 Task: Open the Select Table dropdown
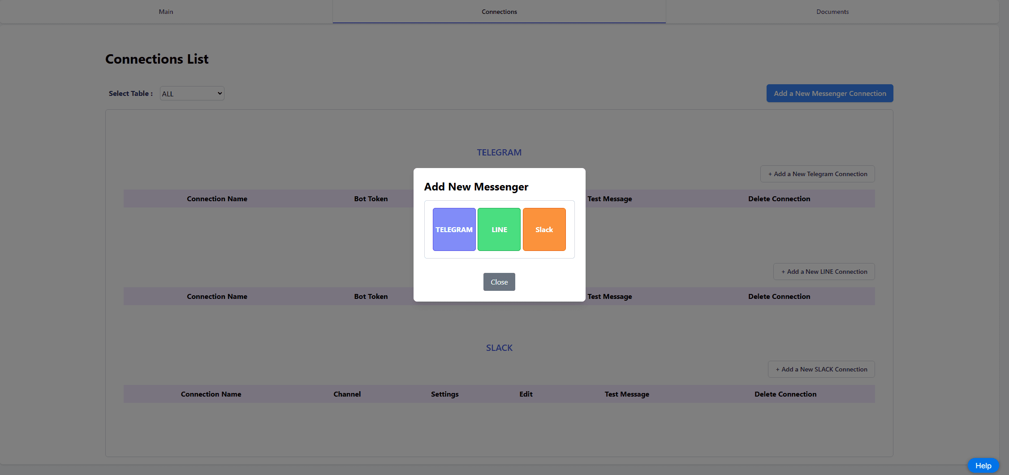tap(192, 94)
